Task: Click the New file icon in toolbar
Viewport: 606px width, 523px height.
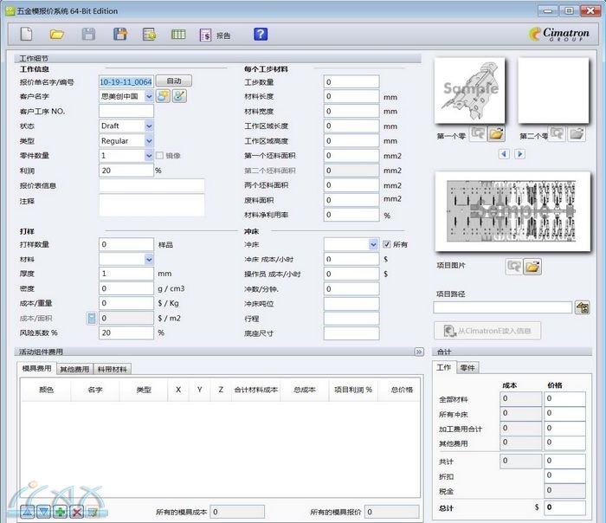Action: 26,35
